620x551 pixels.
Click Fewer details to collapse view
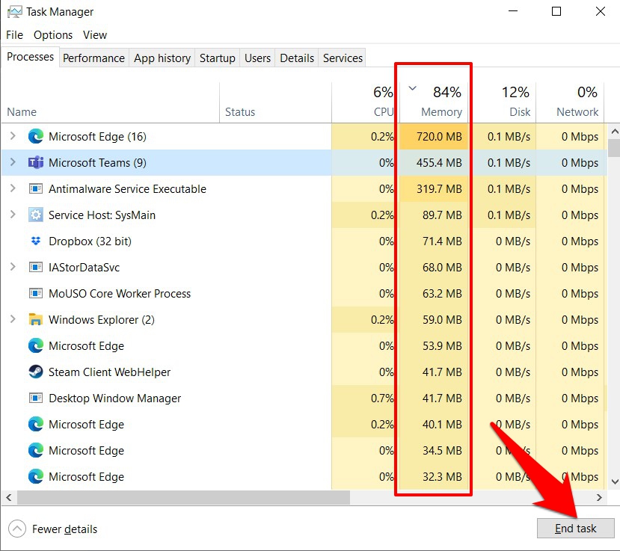click(52, 529)
